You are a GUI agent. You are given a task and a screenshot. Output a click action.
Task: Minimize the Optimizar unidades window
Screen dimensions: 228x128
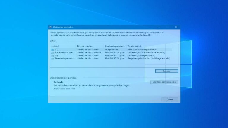pos(159,27)
